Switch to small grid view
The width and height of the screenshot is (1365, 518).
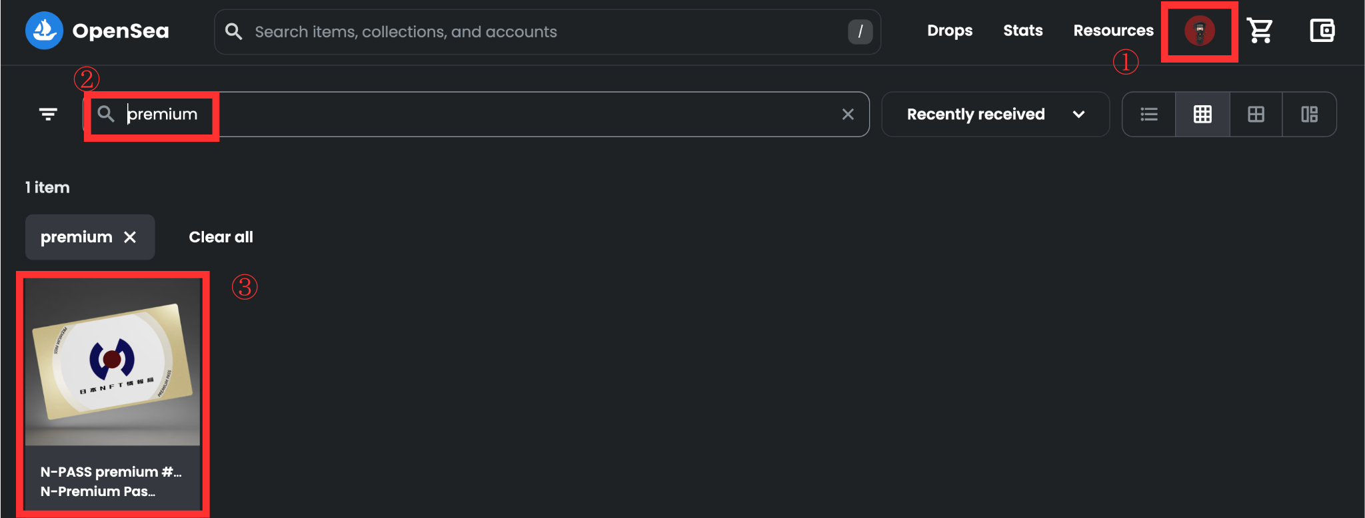point(1202,115)
